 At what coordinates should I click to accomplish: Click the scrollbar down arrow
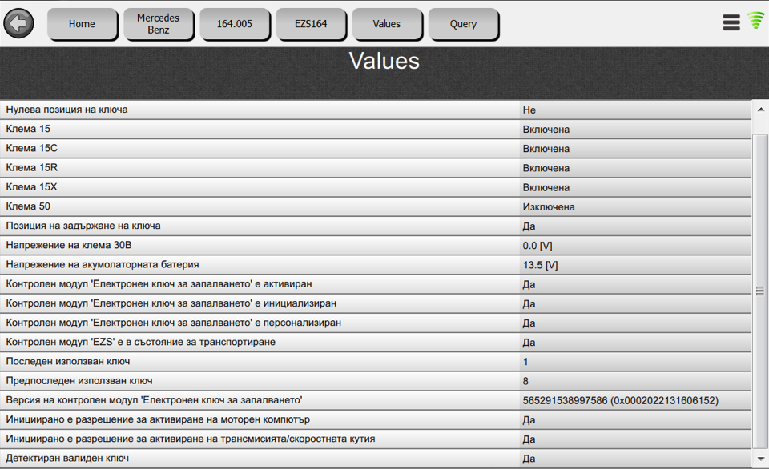[x=761, y=459]
